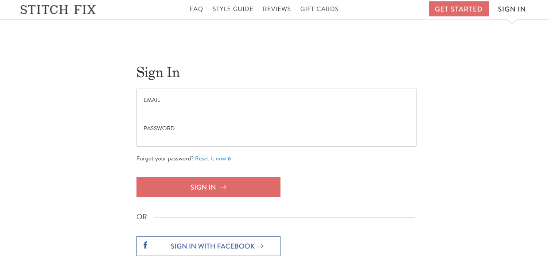The width and height of the screenshot is (549, 280).
Task: Open the FAQ page
Action: pos(196,9)
